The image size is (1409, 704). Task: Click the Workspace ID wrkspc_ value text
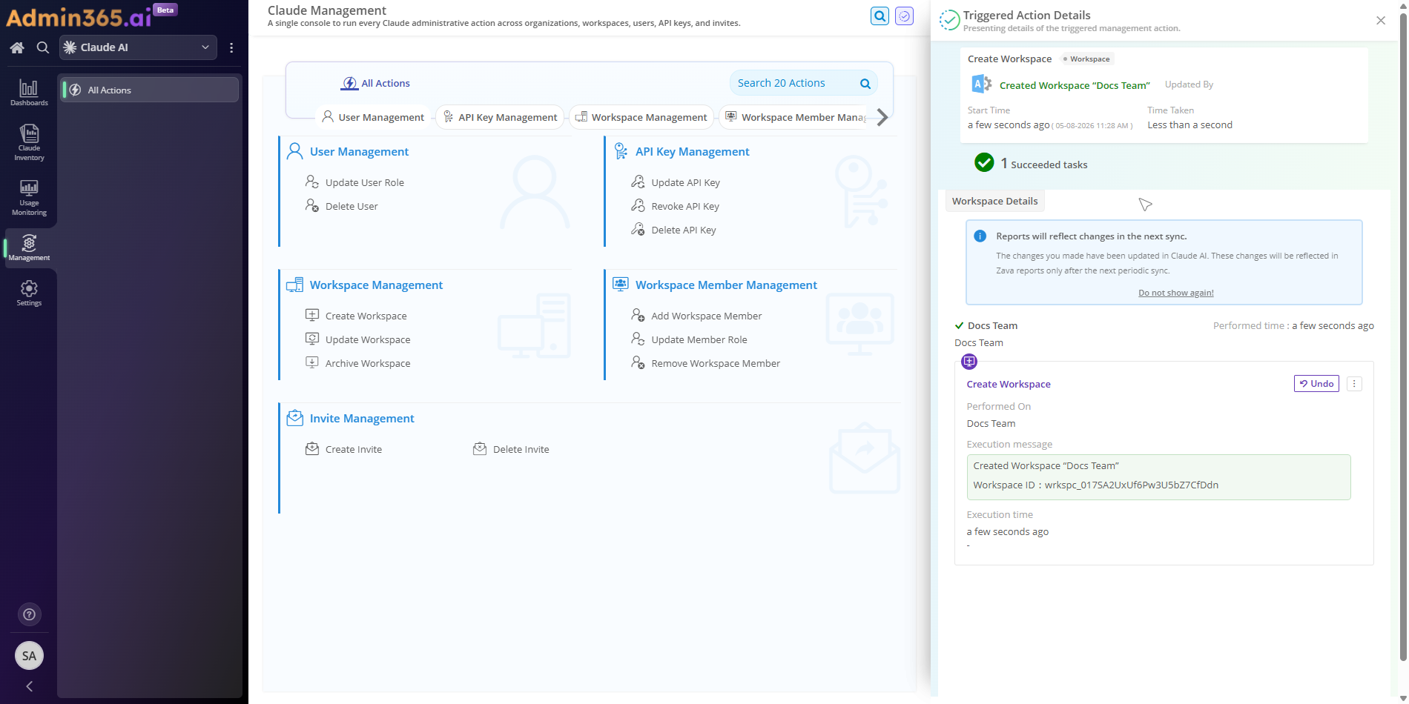(x=1131, y=485)
